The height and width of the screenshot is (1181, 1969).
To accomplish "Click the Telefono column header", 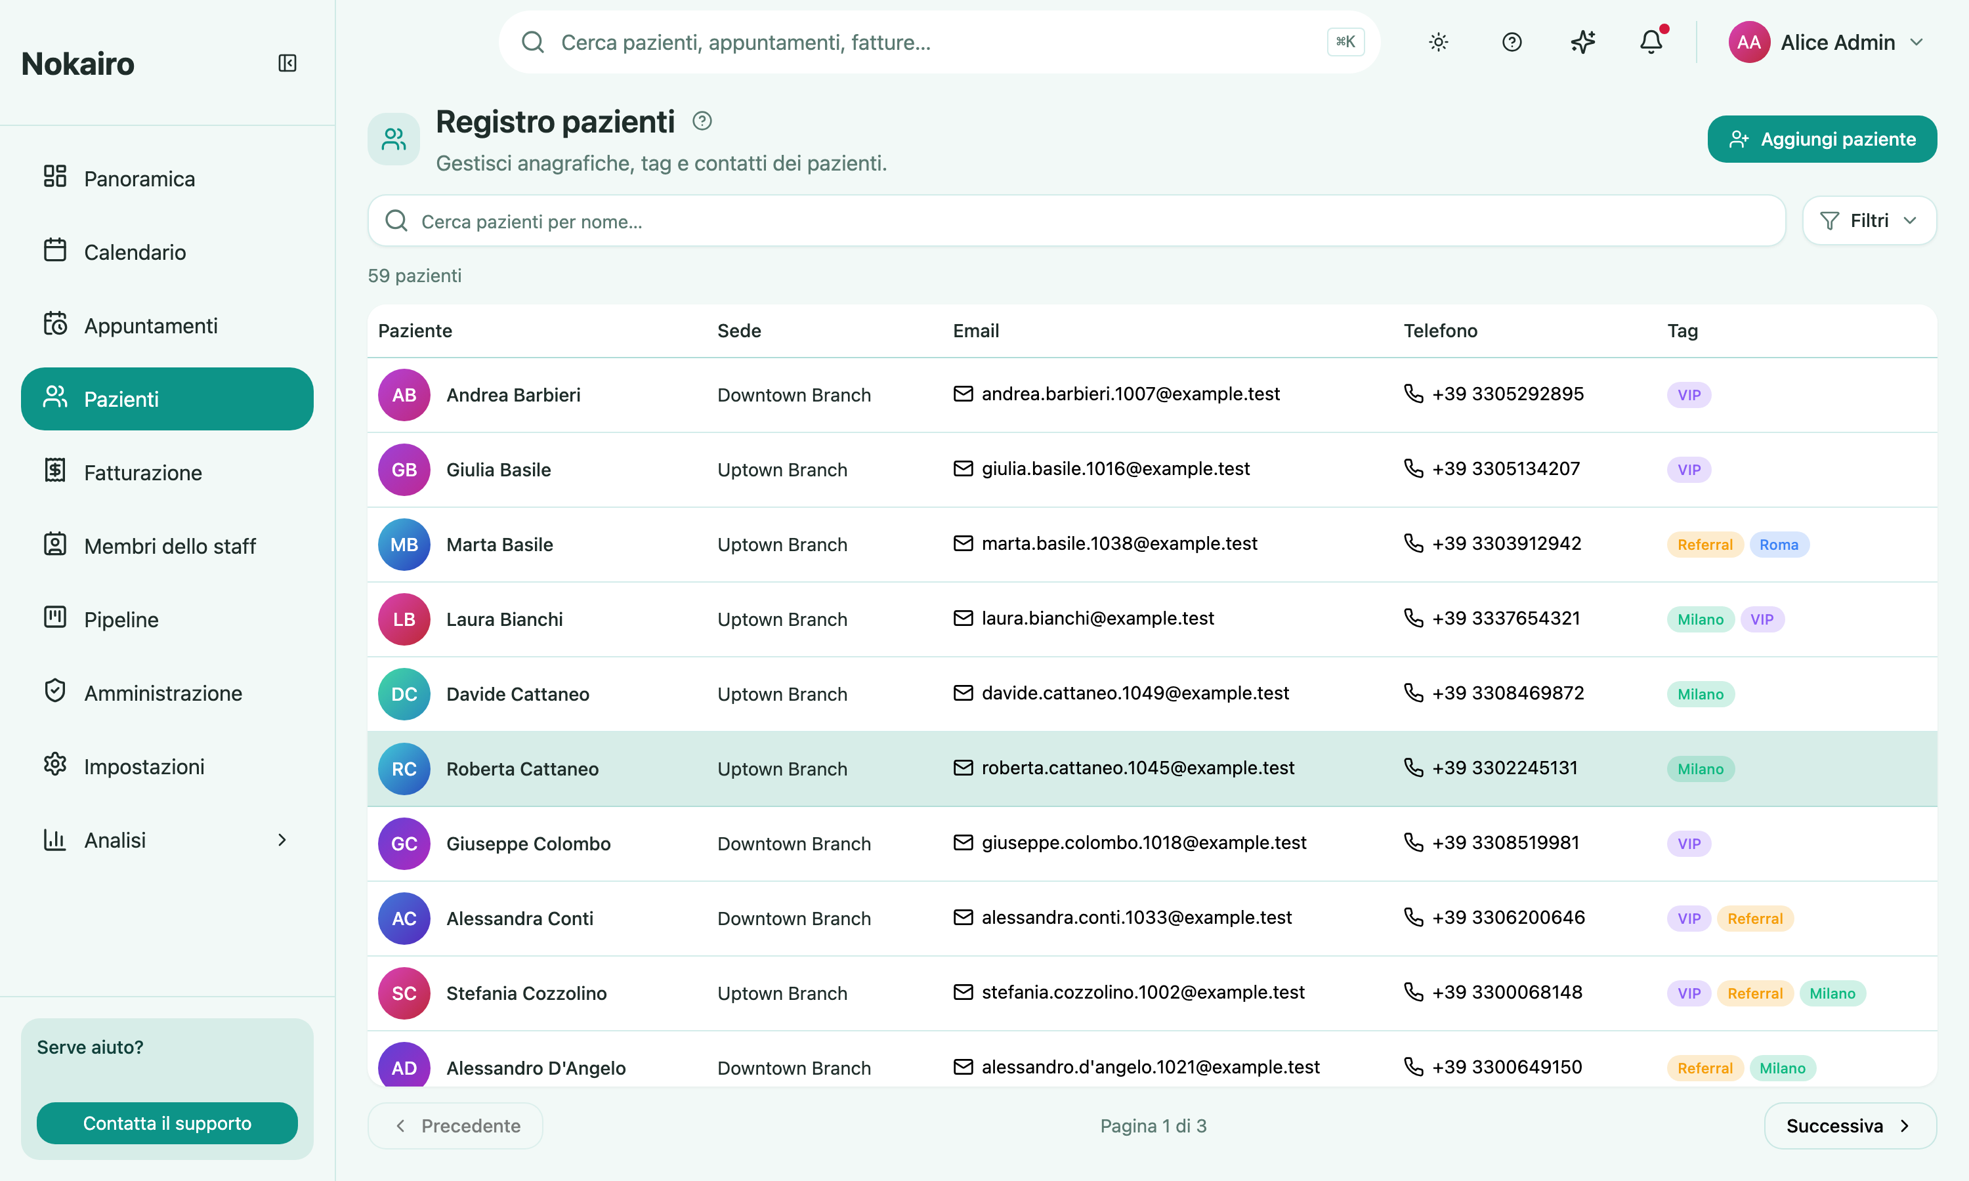I will pos(1440,331).
